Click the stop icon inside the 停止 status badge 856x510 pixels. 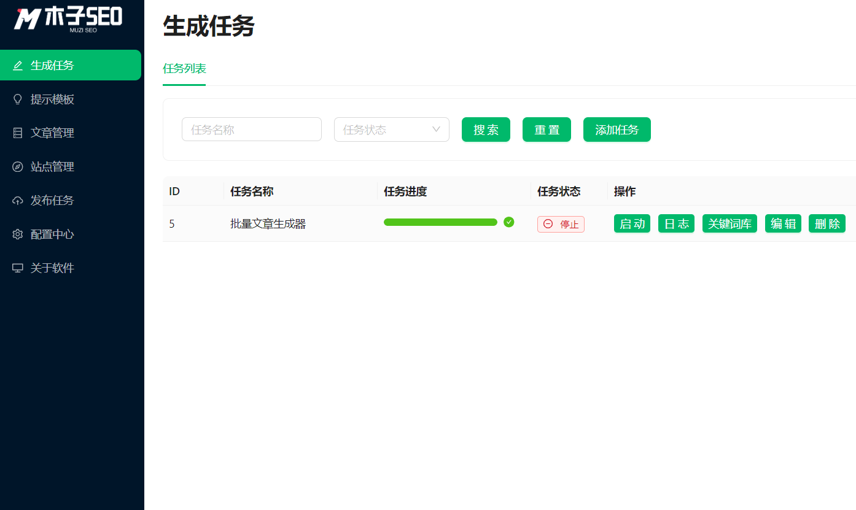[x=547, y=224]
